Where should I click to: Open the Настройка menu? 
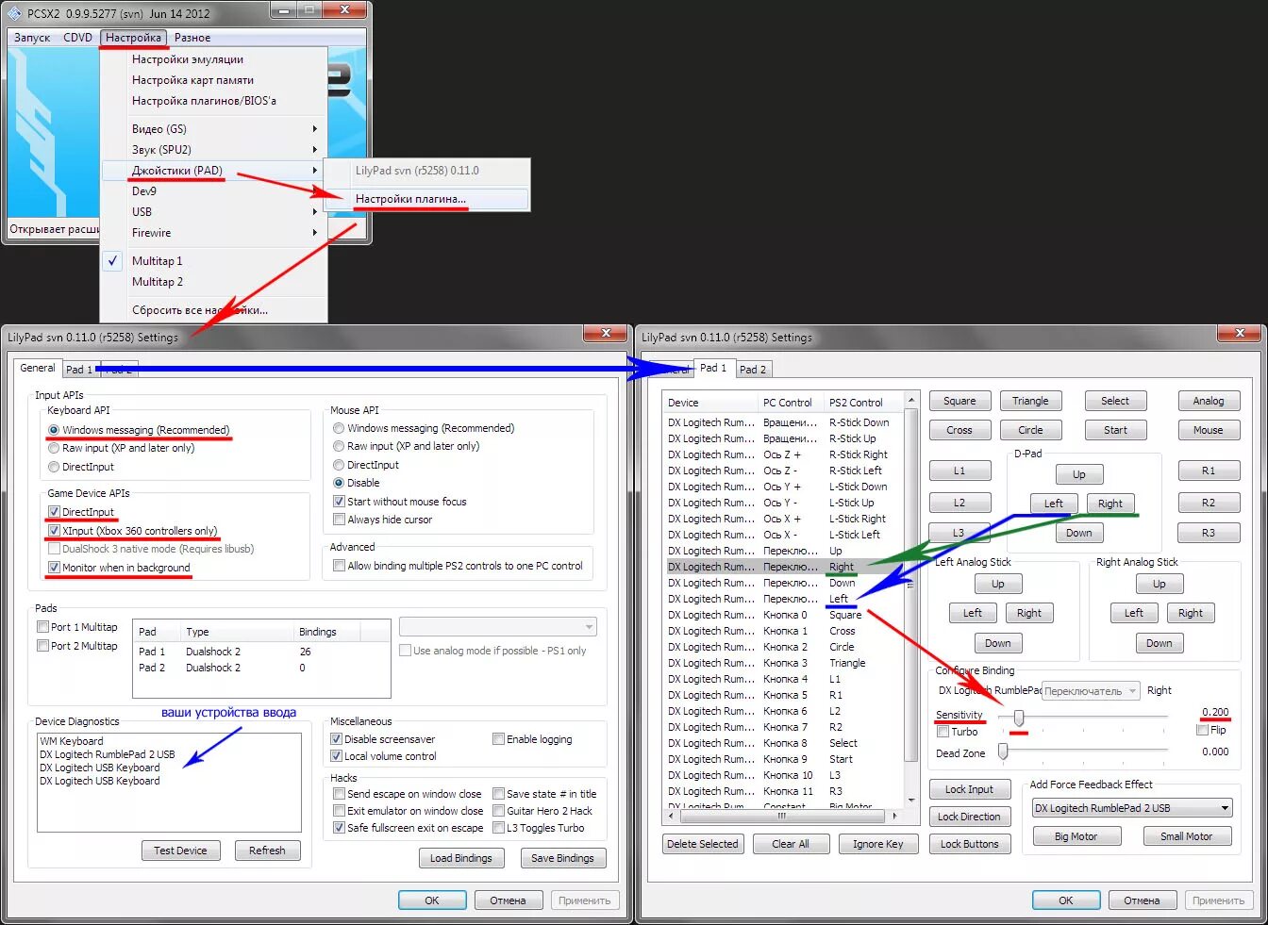[133, 38]
